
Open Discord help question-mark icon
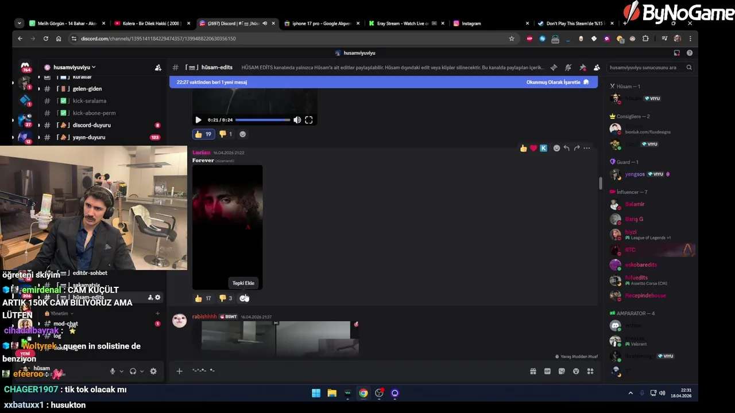point(690,53)
